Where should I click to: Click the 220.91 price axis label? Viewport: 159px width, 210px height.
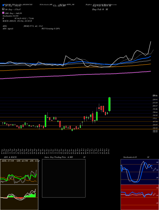click(x=155, y=100)
